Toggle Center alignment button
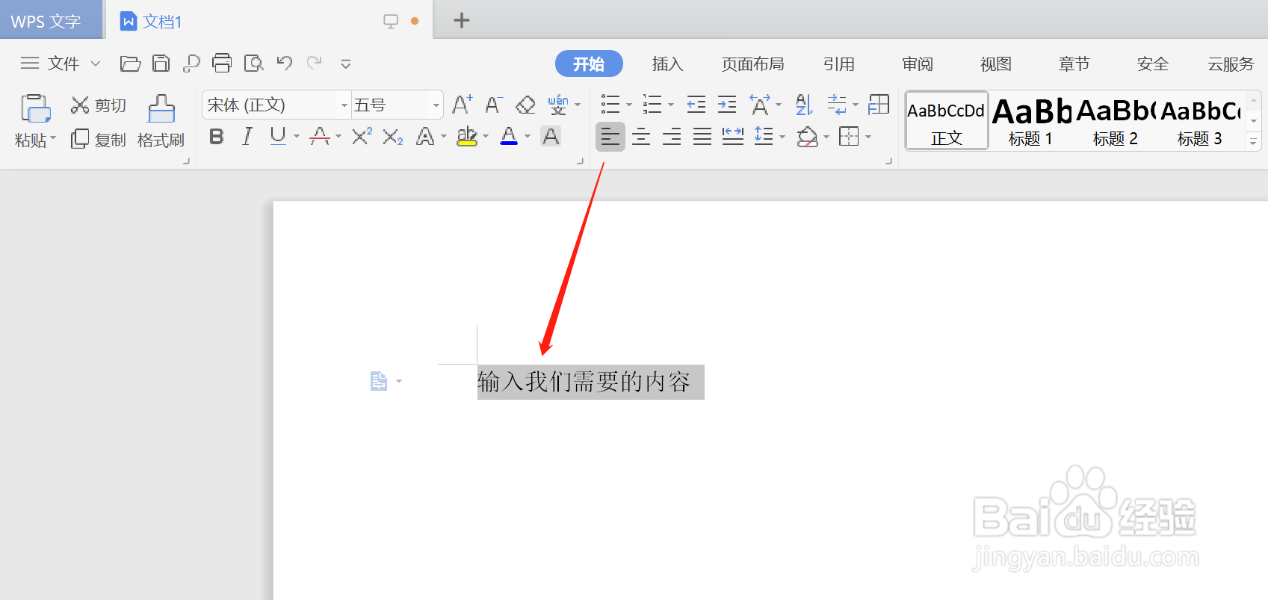This screenshot has width=1268, height=600. [641, 137]
